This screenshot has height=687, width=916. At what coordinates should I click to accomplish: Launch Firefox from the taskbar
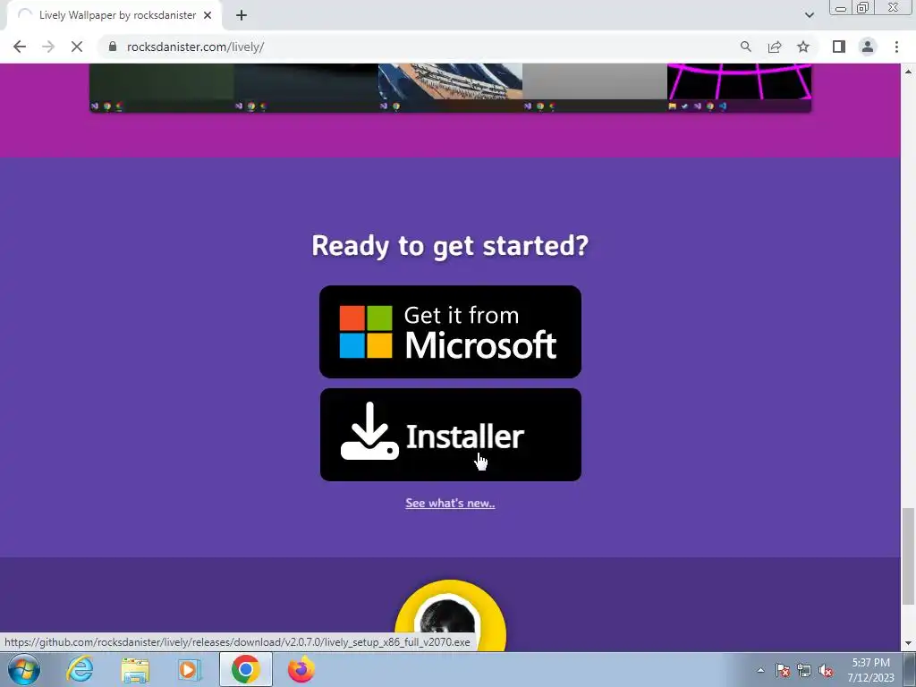tap(301, 669)
